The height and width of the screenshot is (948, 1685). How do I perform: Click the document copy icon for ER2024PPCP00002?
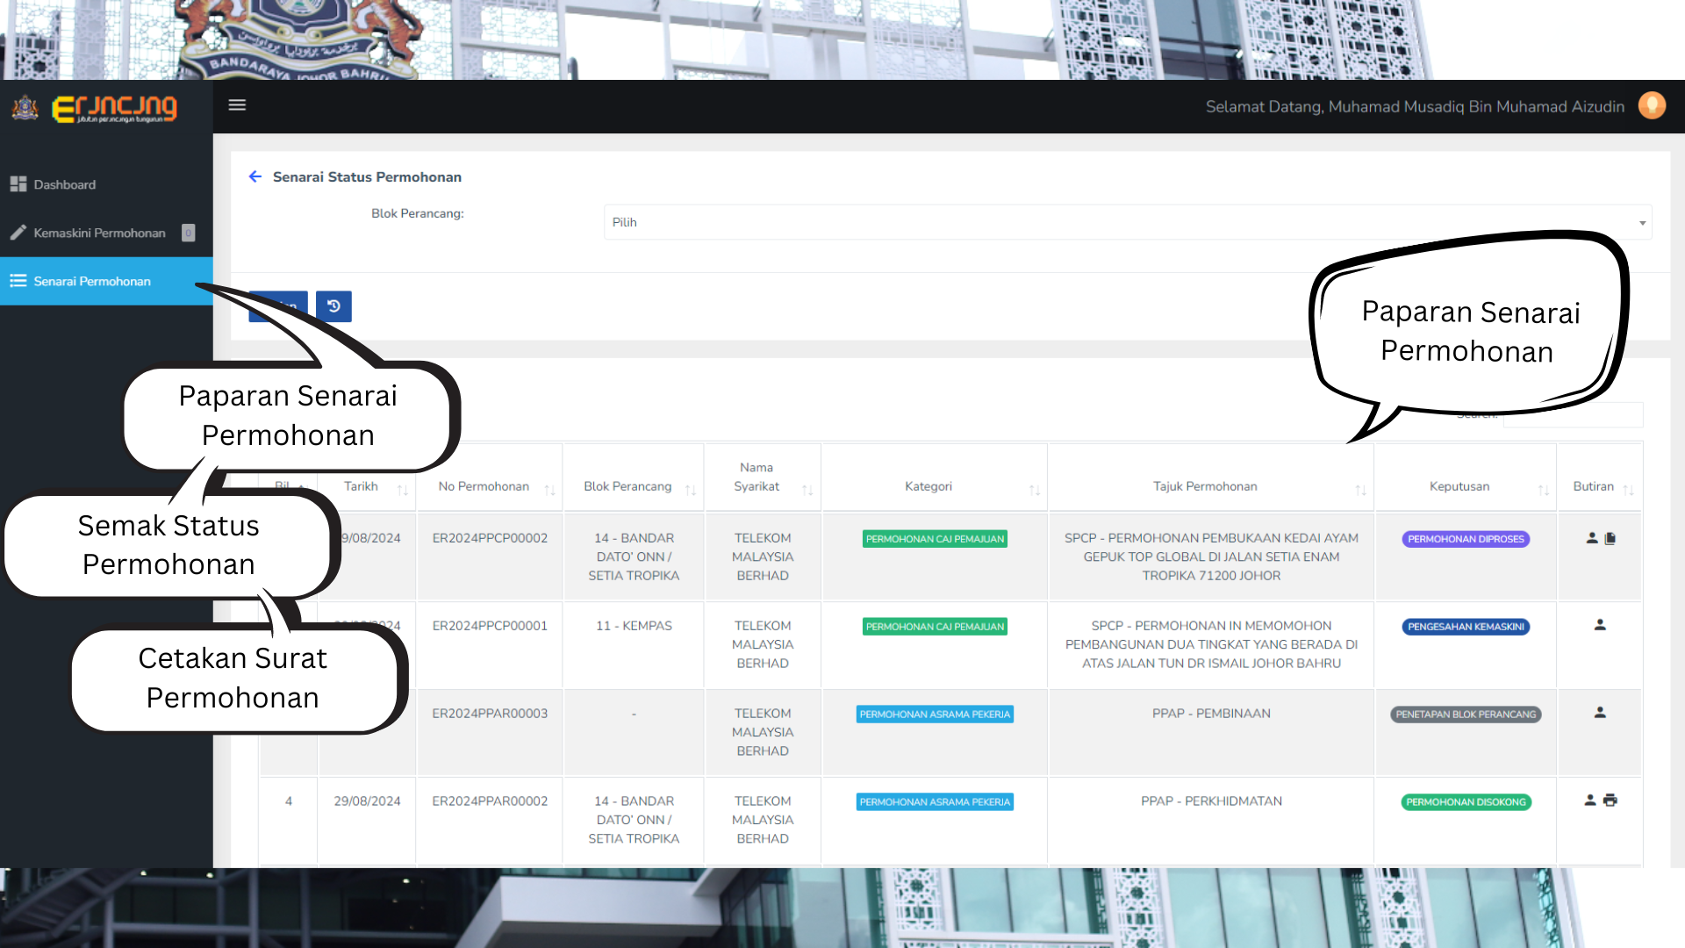1610,538
